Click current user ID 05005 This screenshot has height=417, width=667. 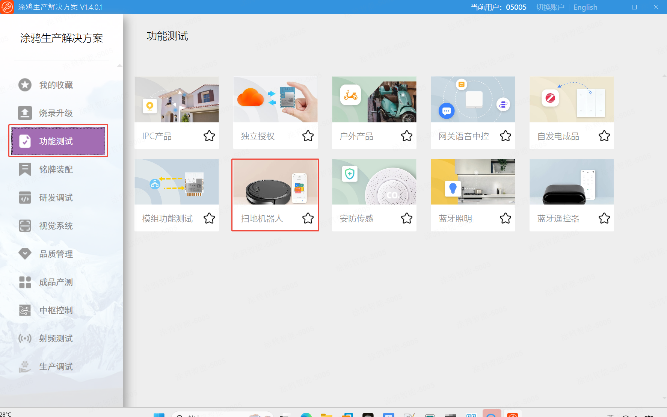click(516, 7)
